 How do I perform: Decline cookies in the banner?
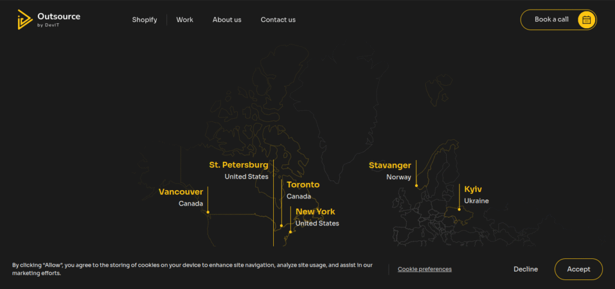click(526, 269)
